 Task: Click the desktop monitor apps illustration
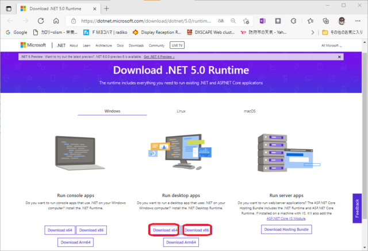click(181, 152)
